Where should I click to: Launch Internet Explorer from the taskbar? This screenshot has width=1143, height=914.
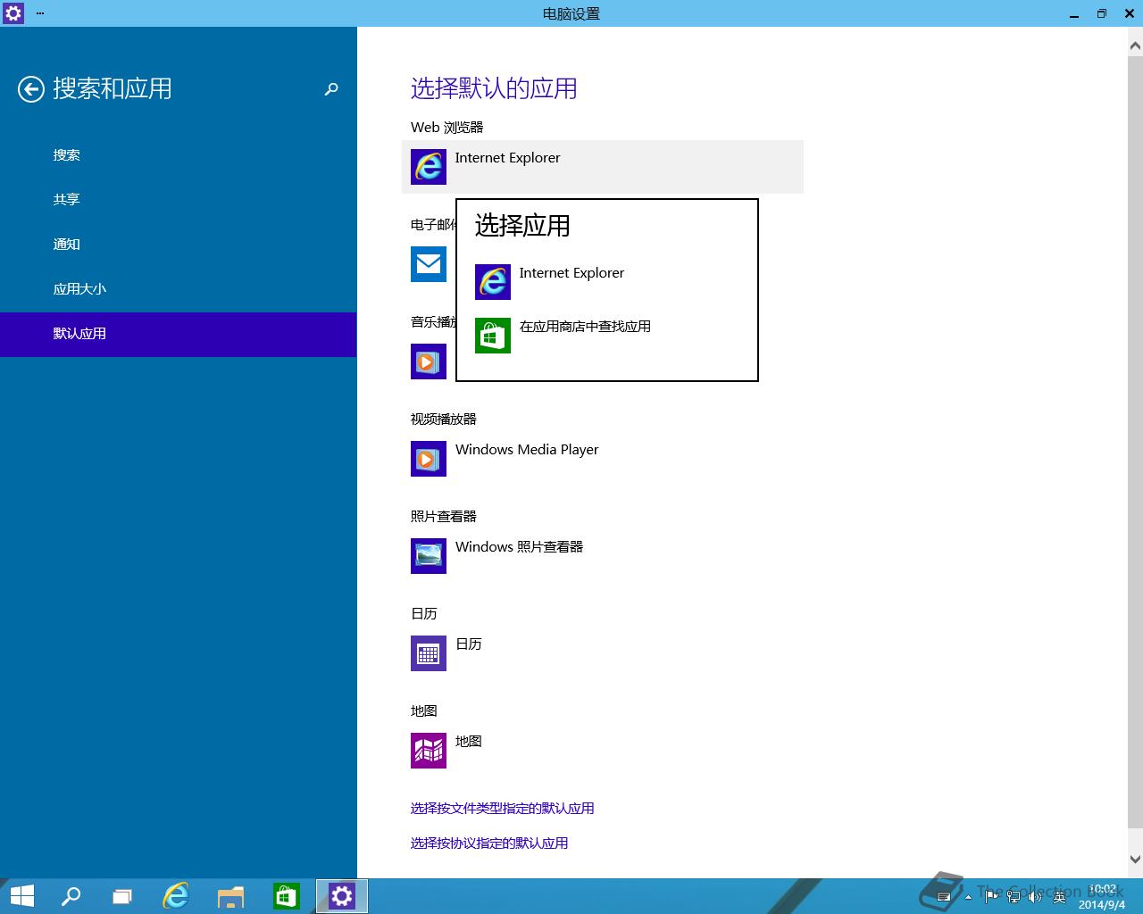(x=176, y=896)
